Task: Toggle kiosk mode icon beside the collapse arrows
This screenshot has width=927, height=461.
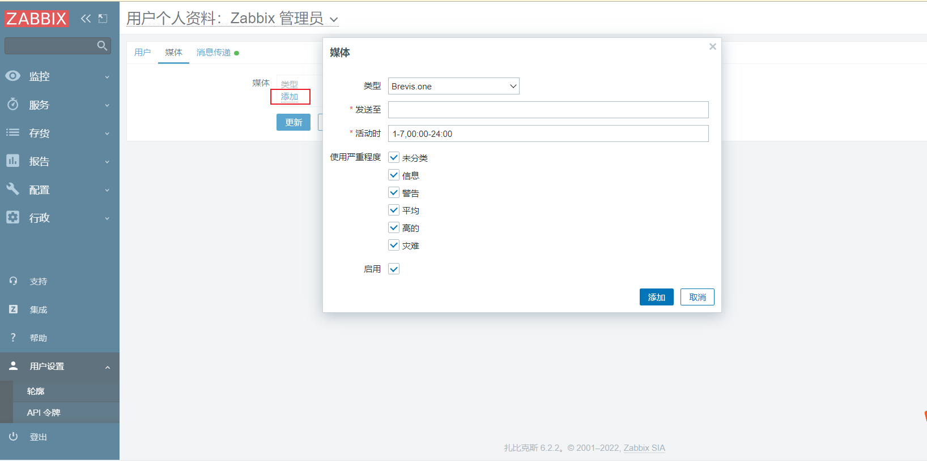Action: click(x=103, y=19)
